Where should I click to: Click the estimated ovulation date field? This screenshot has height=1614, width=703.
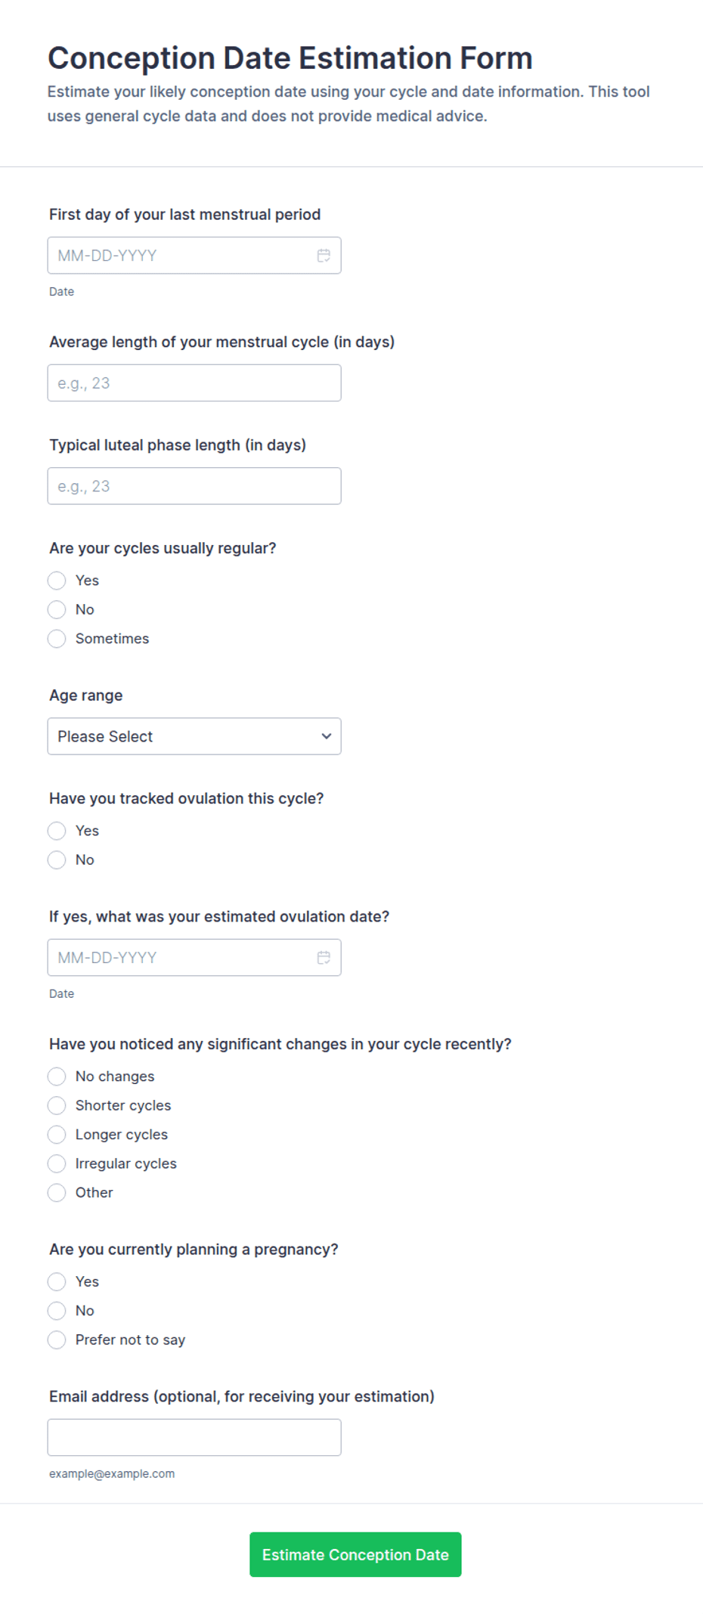[194, 958]
